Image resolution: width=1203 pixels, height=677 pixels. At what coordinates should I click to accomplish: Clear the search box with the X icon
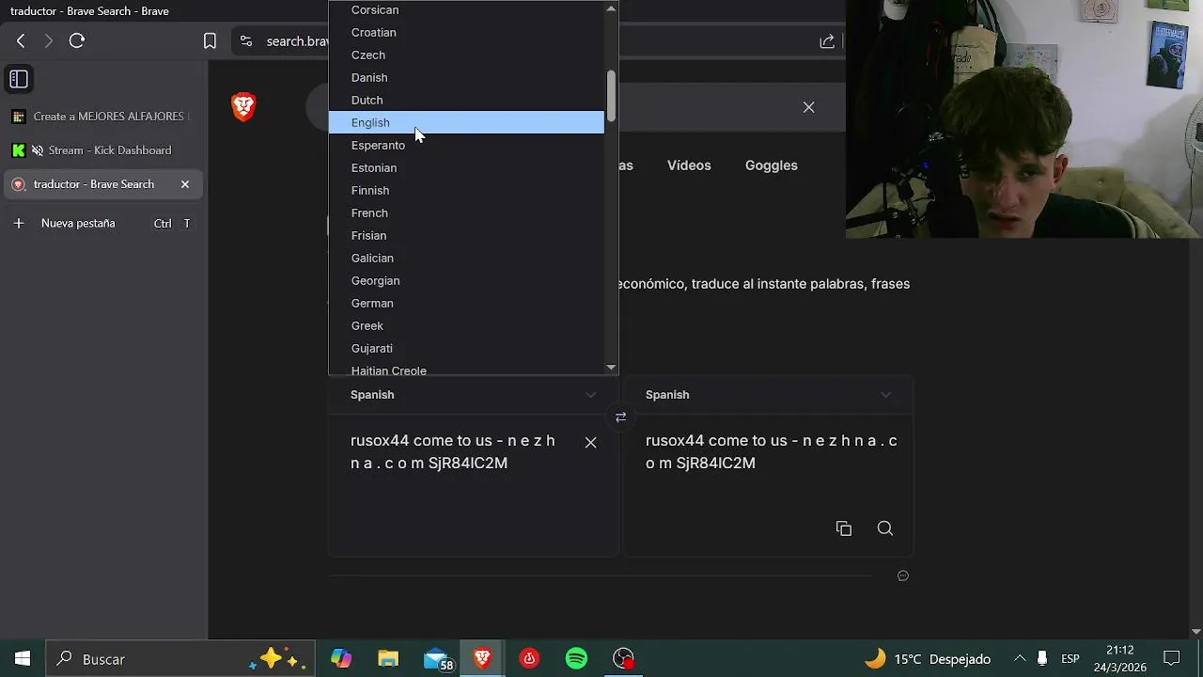(808, 107)
